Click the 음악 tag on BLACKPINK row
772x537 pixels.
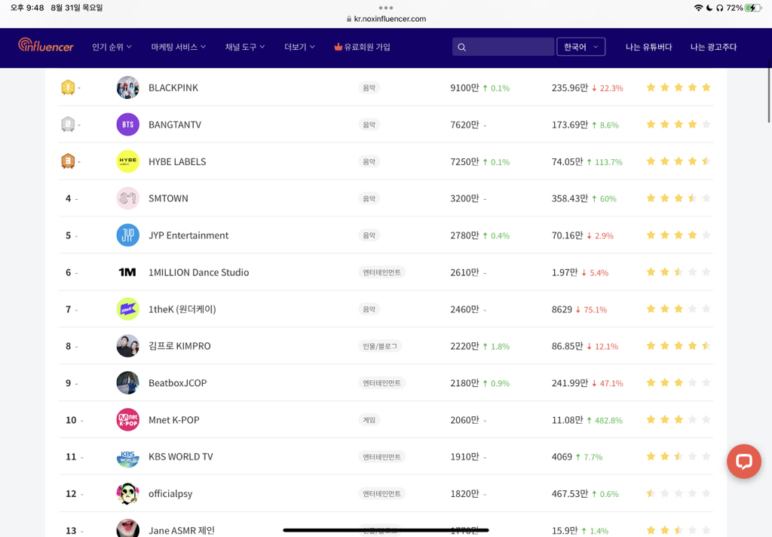coord(369,87)
